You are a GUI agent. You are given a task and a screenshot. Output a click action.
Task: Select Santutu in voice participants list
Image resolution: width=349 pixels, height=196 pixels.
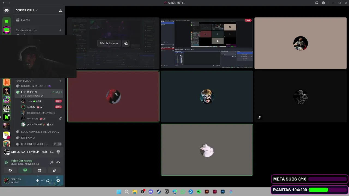(x=41, y=107)
